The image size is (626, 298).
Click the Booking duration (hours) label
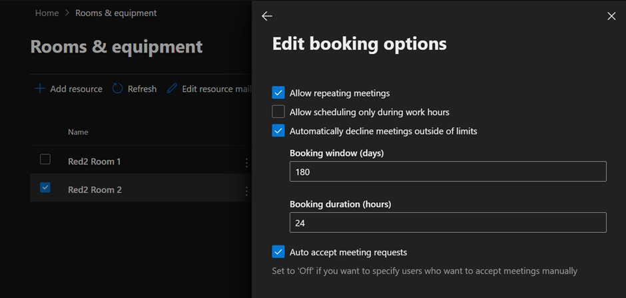pos(340,204)
